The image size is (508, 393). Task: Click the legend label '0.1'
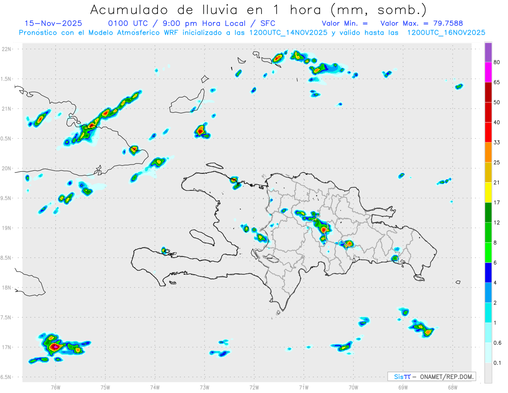click(x=498, y=363)
